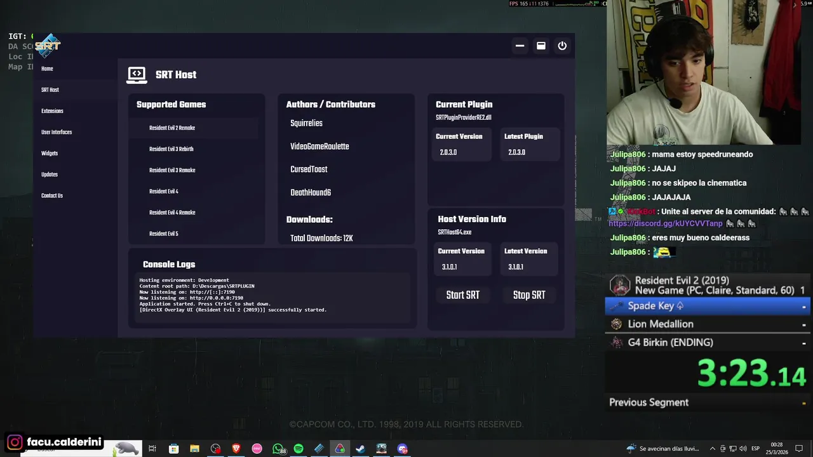Click contributor VideoGameRoulette
The width and height of the screenshot is (813, 457).
coord(319,147)
